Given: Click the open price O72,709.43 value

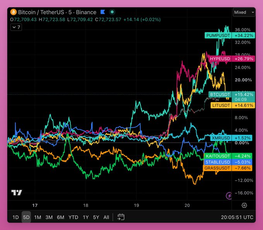Looking at the screenshot, I should [23, 19].
